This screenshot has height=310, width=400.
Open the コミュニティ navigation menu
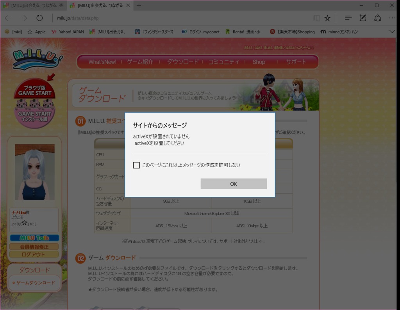(x=225, y=62)
